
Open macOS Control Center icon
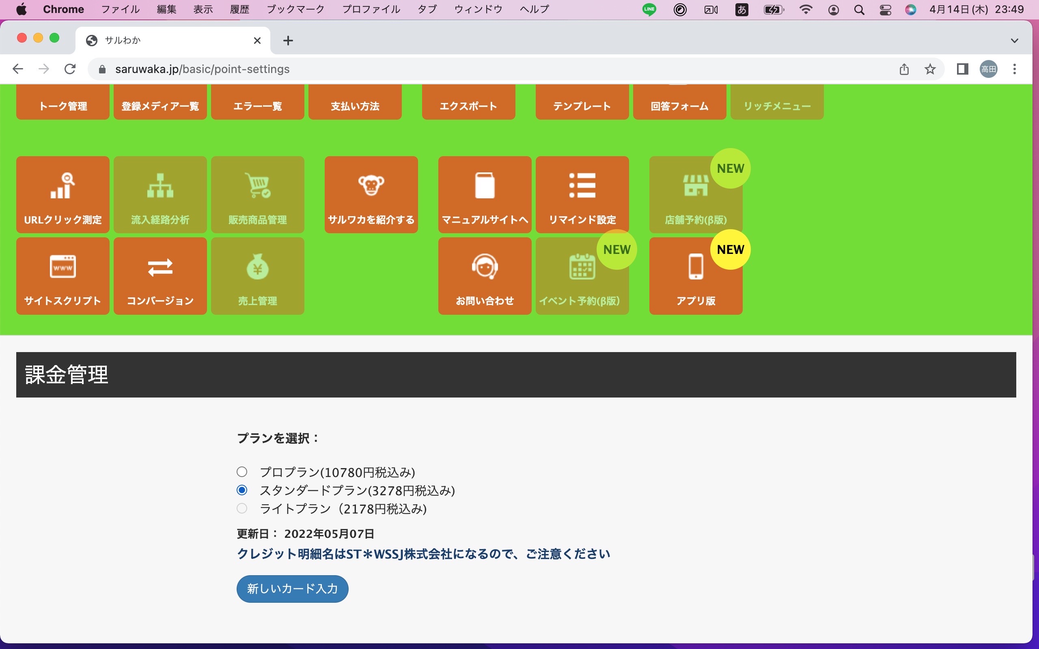[885, 9]
